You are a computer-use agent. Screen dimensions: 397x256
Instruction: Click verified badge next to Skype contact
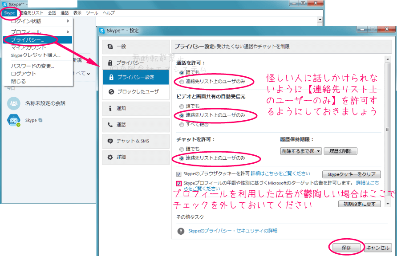tap(41, 120)
